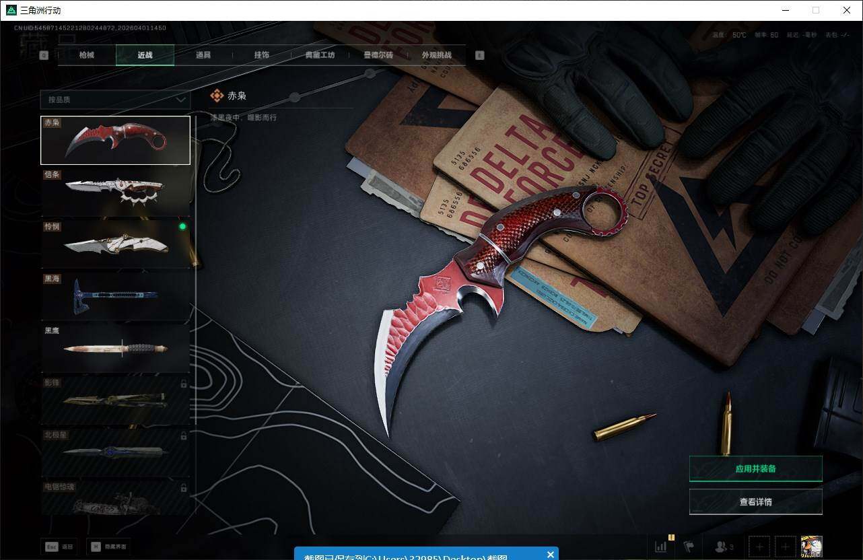Viewport: 863px width, 560px height.
Task: Click the flag icon in bottom bar
Action: [689, 546]
